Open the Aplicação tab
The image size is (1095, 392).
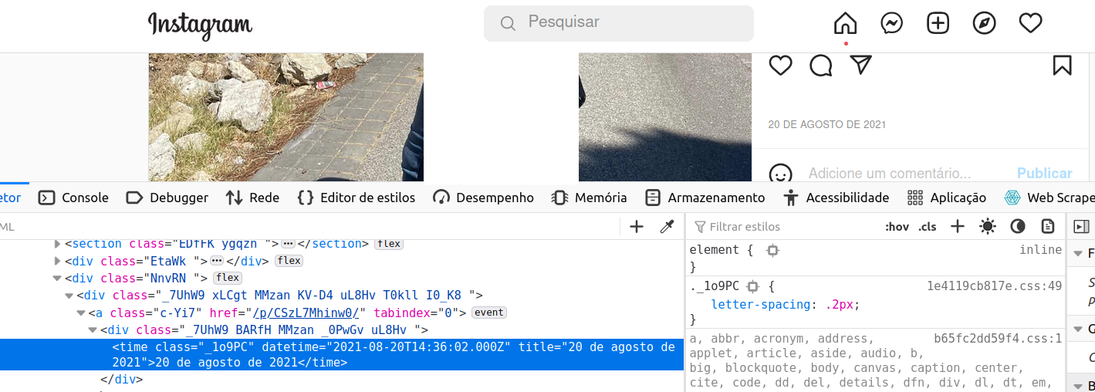coord(947,198)
